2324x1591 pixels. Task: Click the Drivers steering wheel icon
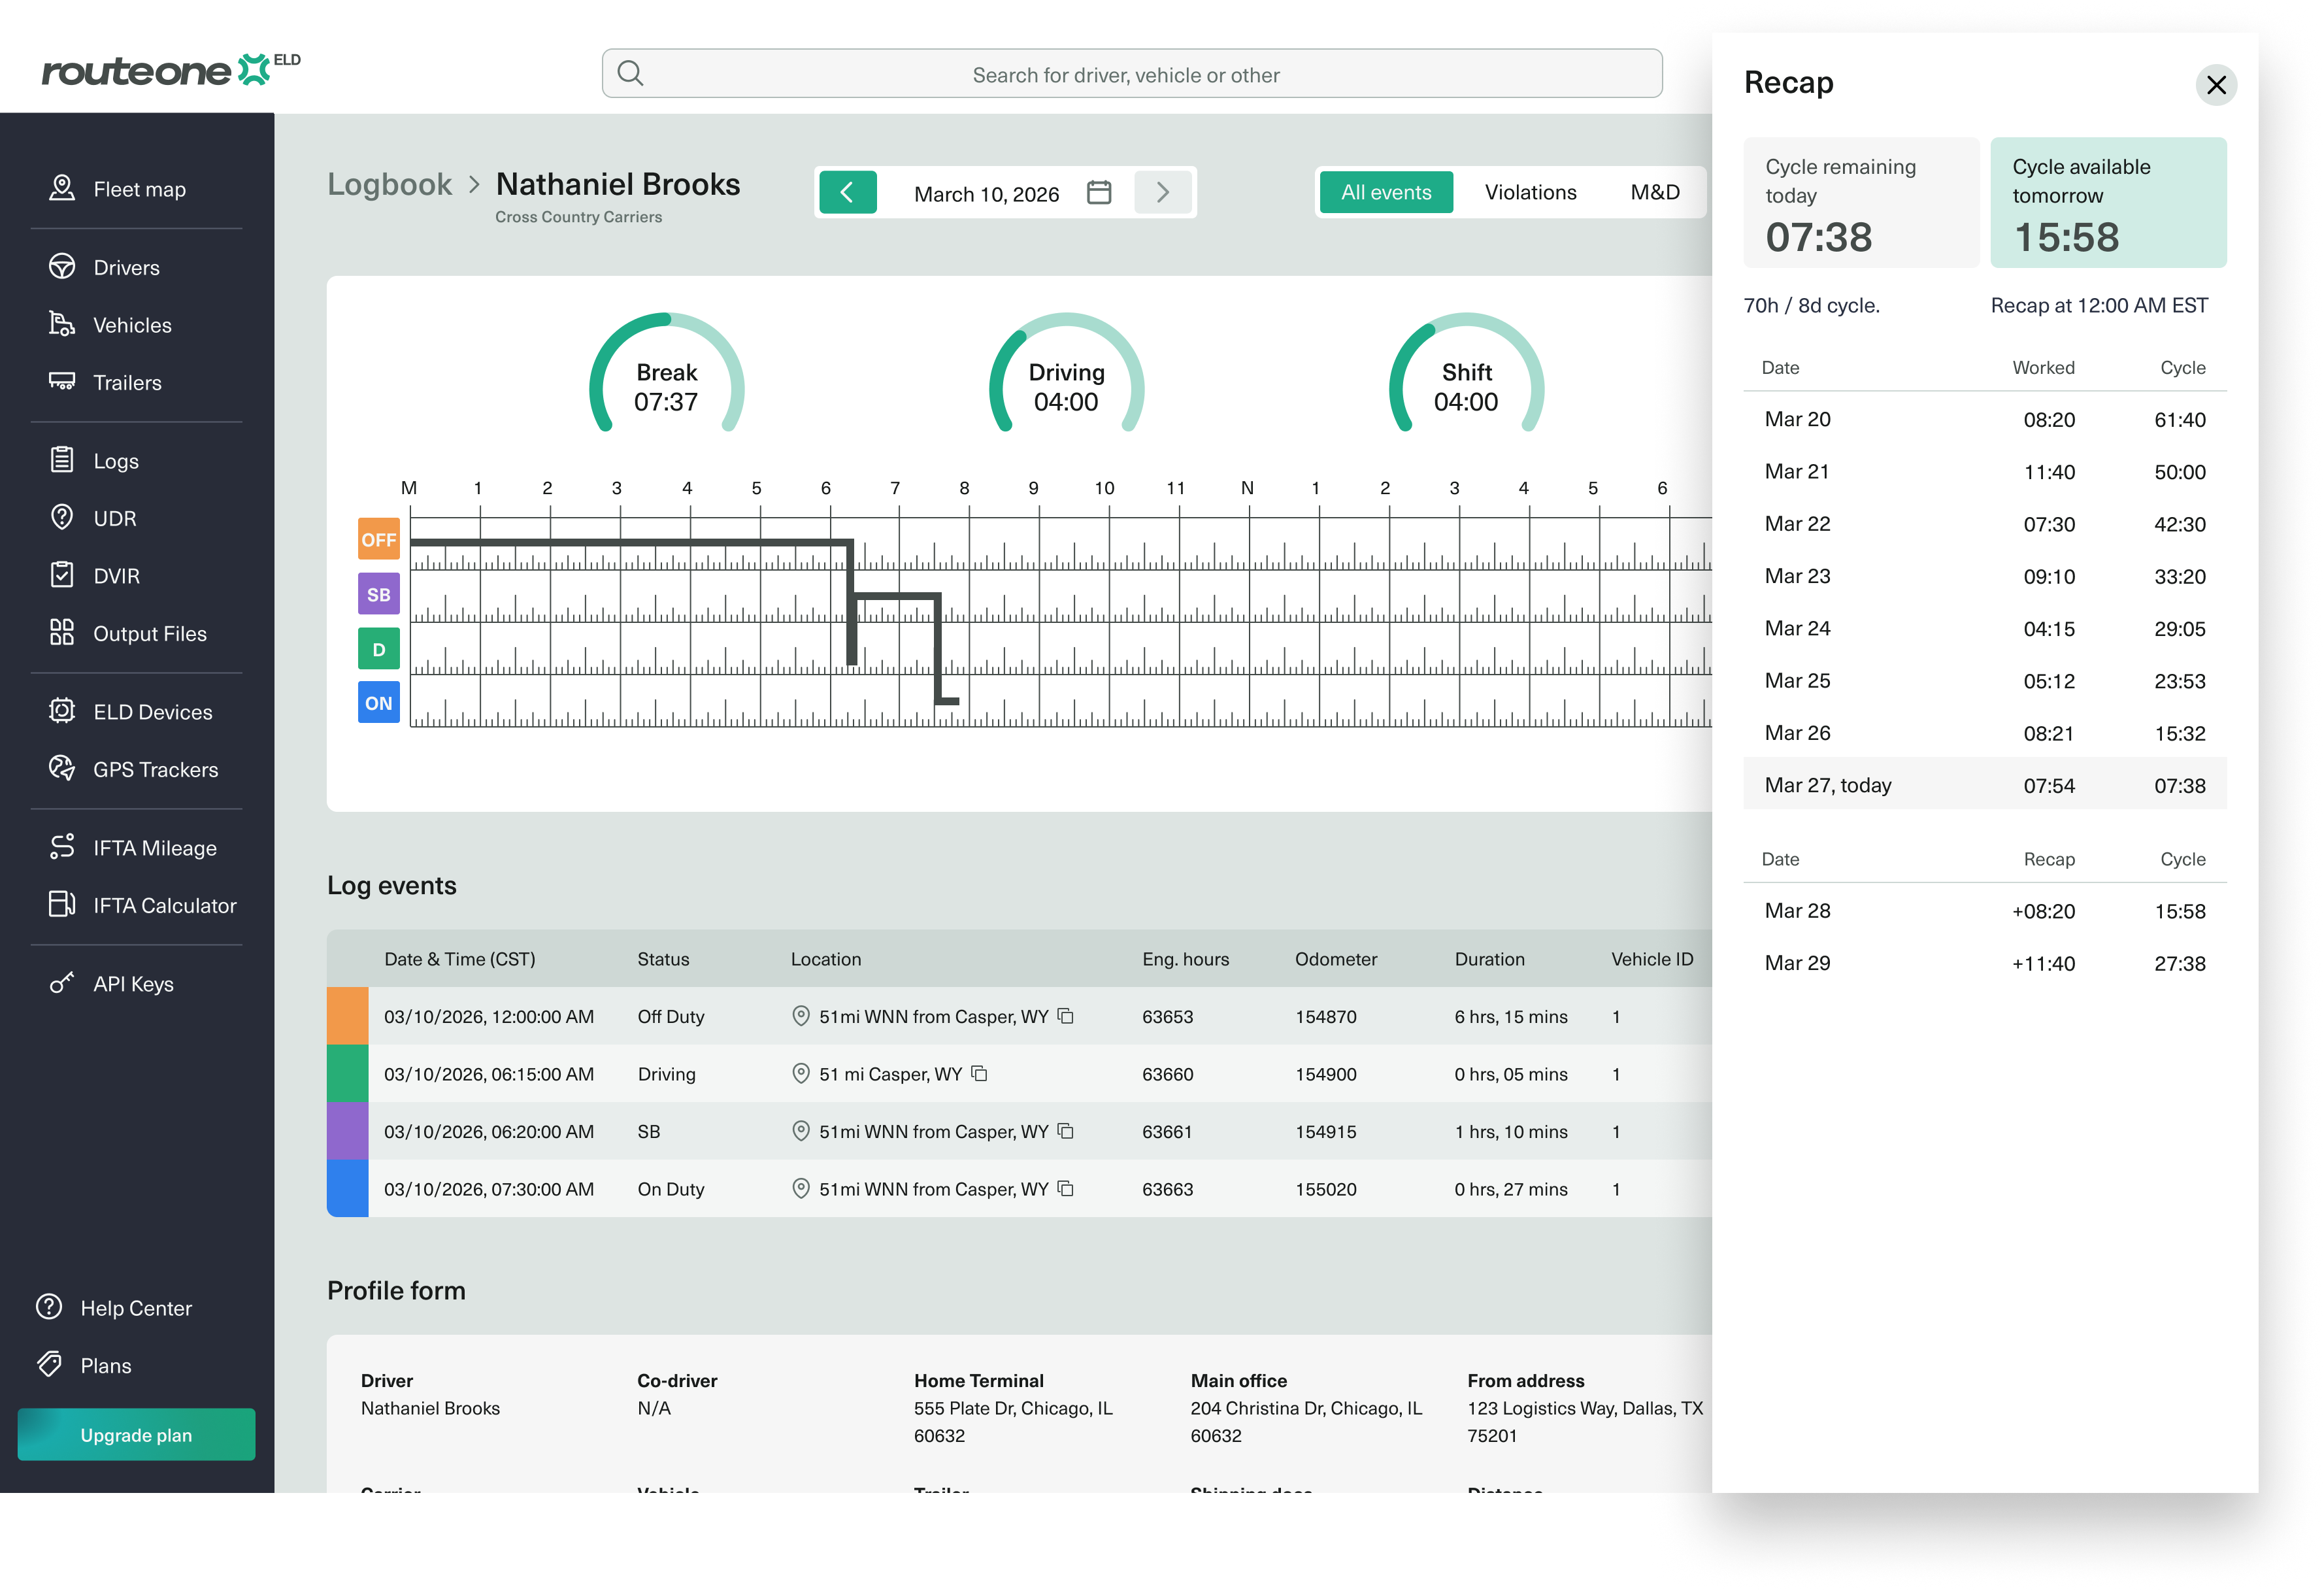(62, 267)
